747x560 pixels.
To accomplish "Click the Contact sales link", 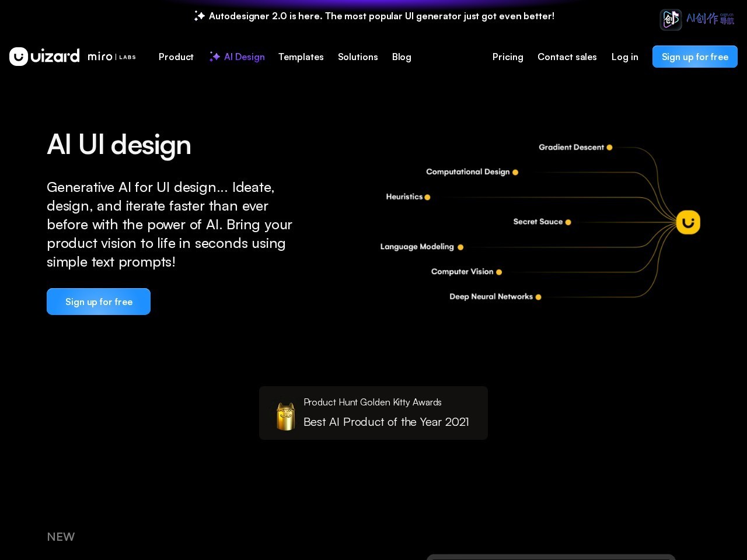I will [567, 57].
